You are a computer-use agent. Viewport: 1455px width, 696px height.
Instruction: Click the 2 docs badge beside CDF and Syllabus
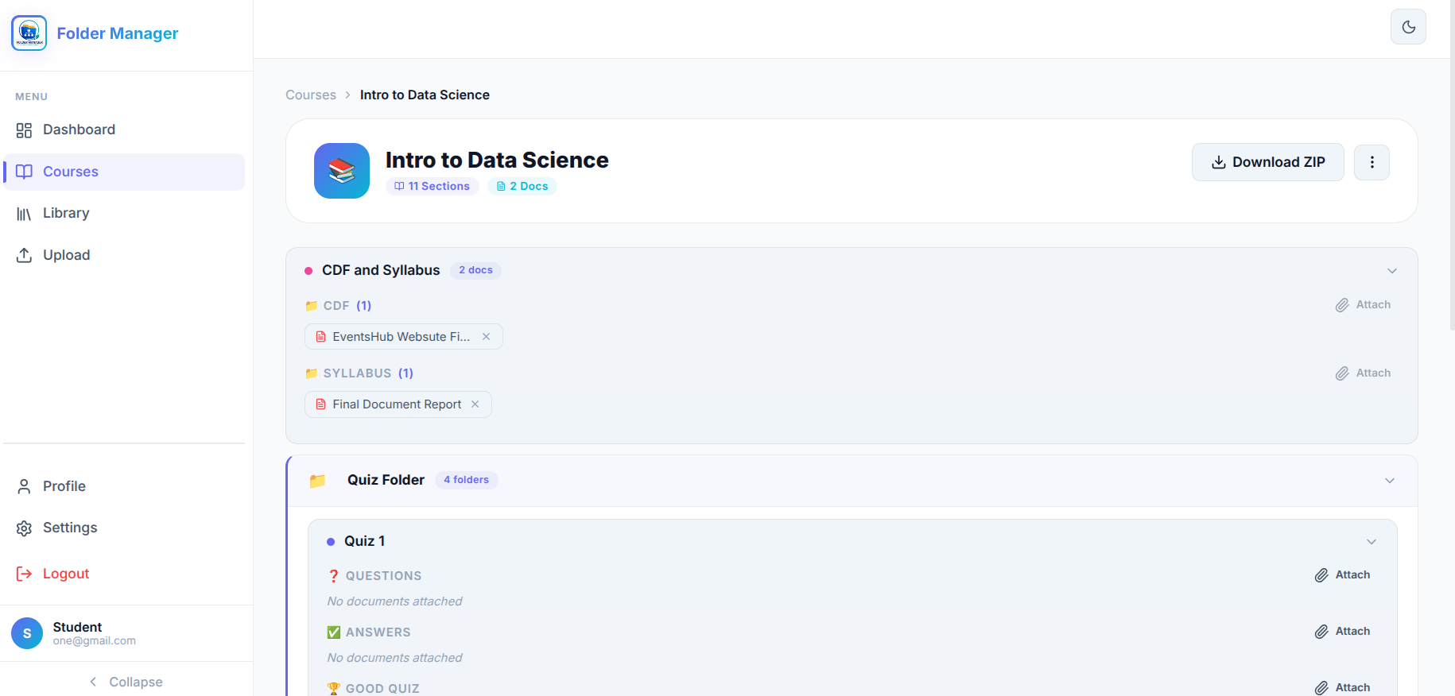coord(475,270)
